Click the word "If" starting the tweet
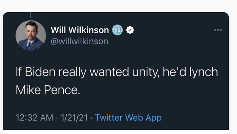The height and width of the screenshot is (134, 237). (x=18, y=72)
